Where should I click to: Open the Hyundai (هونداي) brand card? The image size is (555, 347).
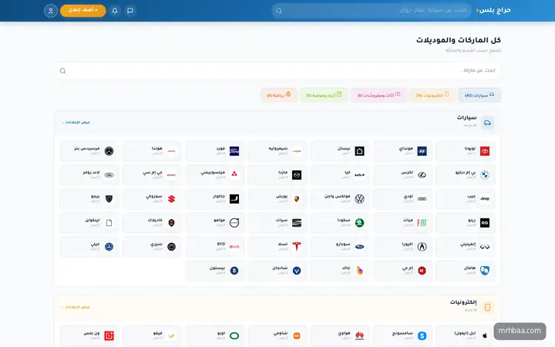402,151
